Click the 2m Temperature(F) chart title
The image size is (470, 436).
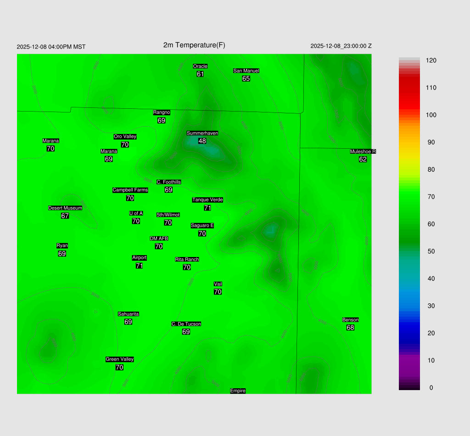[194, 45]
